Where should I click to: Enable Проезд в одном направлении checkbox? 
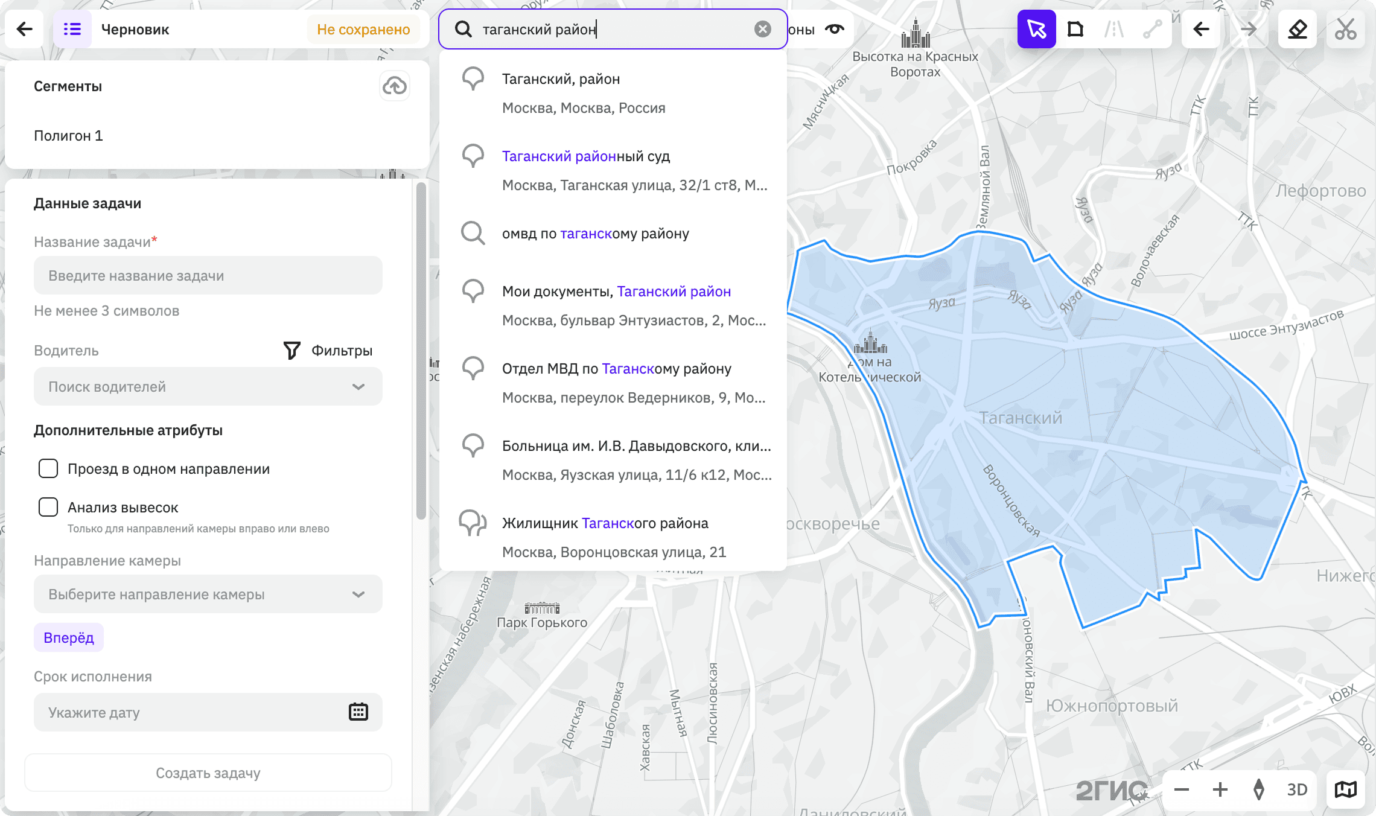[x=48, y=468]
